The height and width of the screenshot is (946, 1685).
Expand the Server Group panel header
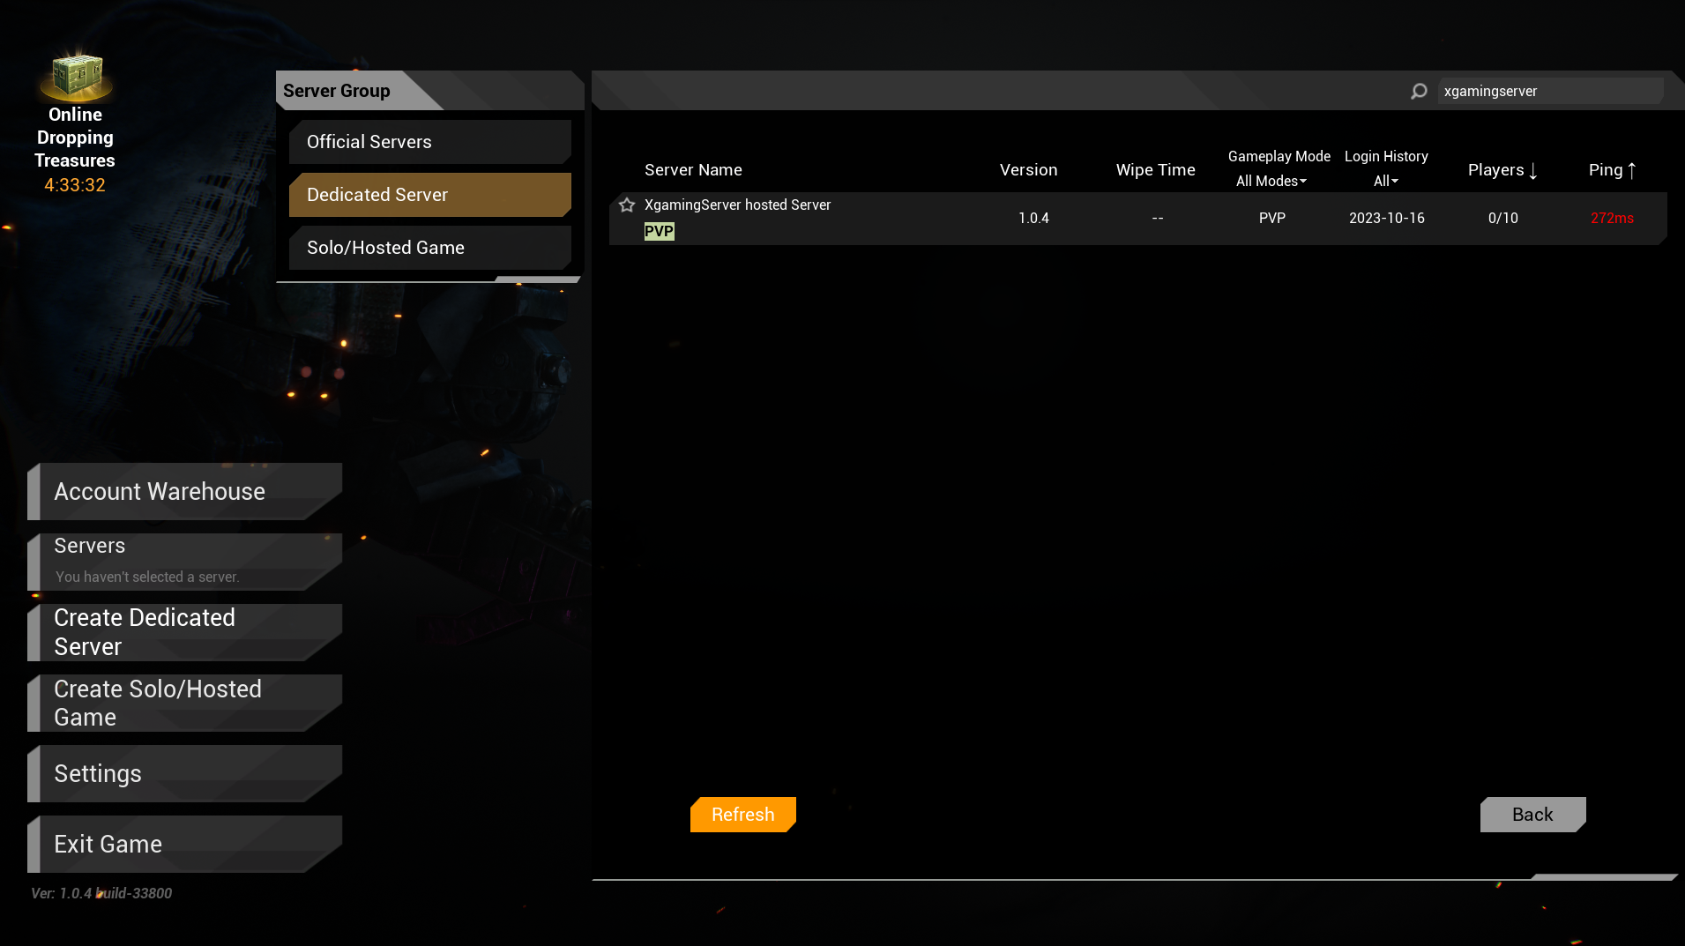pos(336,90)
